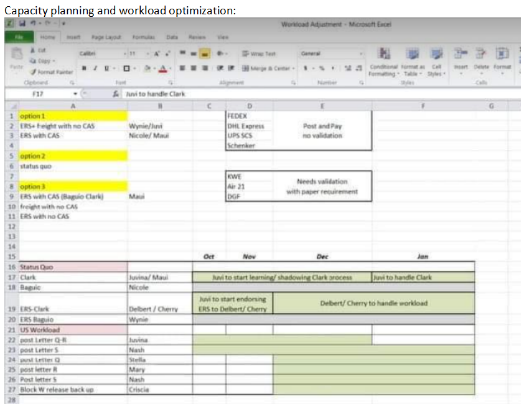
Task: Click the Select All corner button
Action: pyautogui.click(x=12, y=106)
